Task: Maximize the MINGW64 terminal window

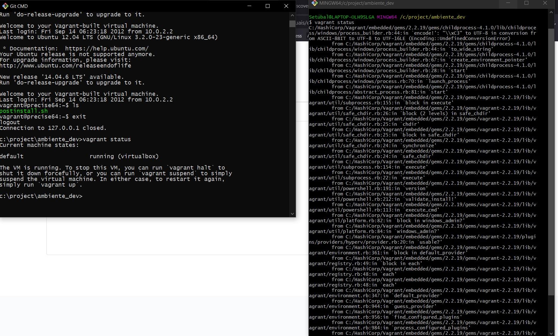Action: coord(526,3)
